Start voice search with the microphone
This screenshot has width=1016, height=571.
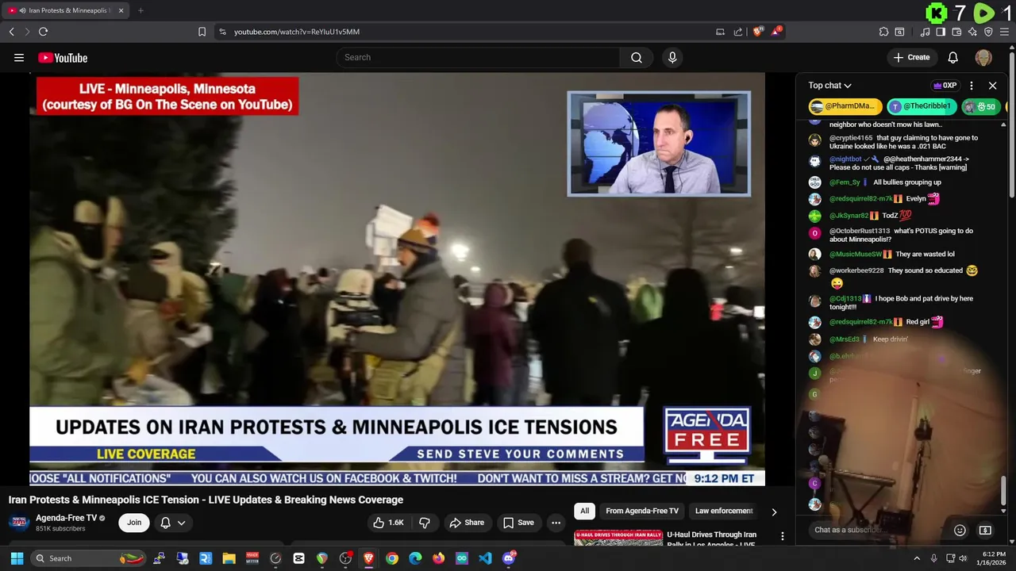pyautogui.click(x=672, y=57)
